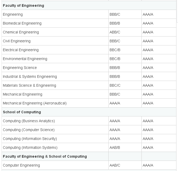Select Computing (Business Analytics) course name
178x171 pixels.
click(x=29, y=121)
